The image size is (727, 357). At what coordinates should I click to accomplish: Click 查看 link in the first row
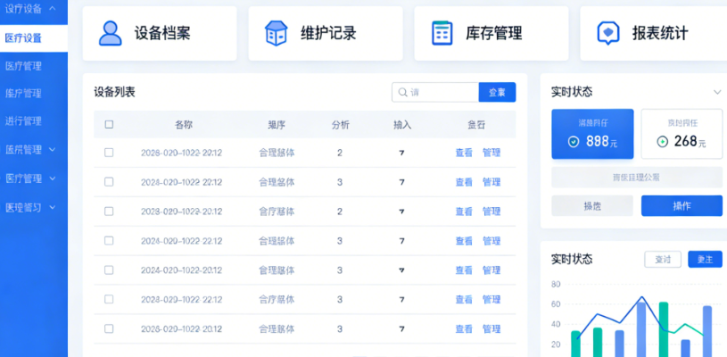point(464,153)
